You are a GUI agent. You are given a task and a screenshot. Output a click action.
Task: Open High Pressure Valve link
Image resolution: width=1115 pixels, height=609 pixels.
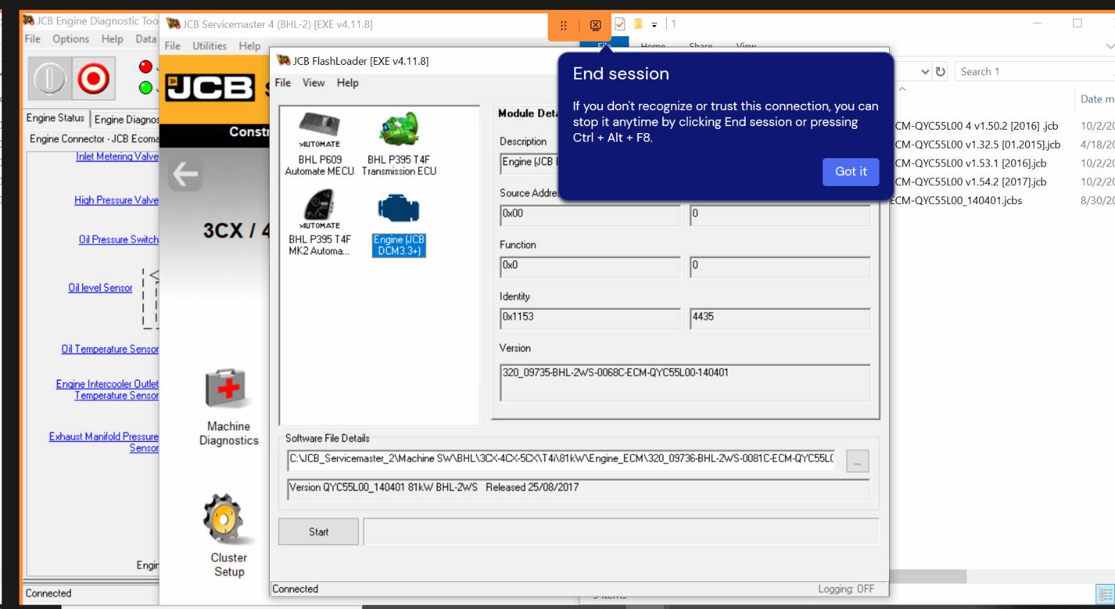[116, 201]
